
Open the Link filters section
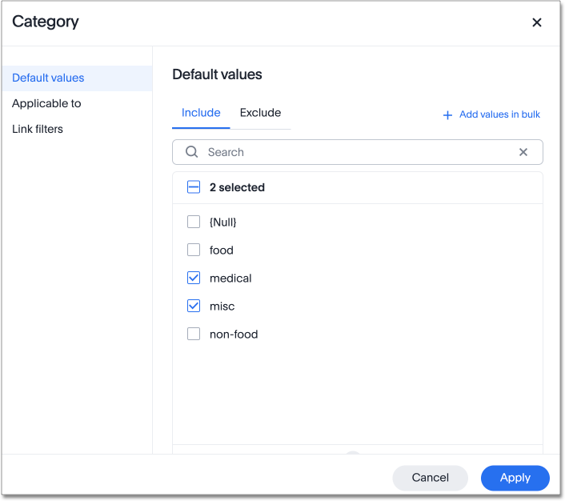38,129
